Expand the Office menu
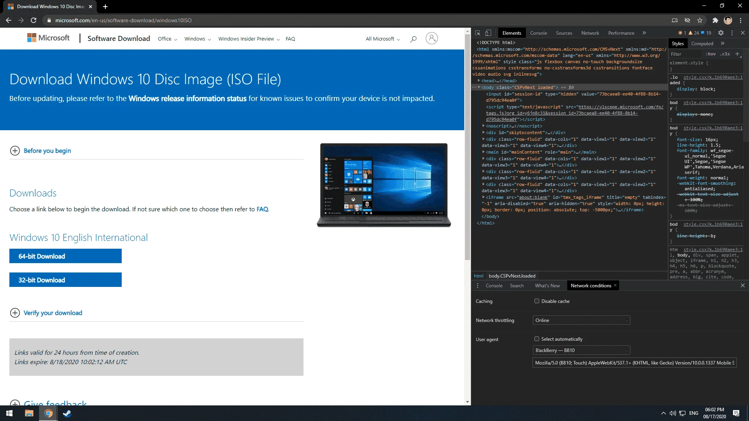 point(167,39)
